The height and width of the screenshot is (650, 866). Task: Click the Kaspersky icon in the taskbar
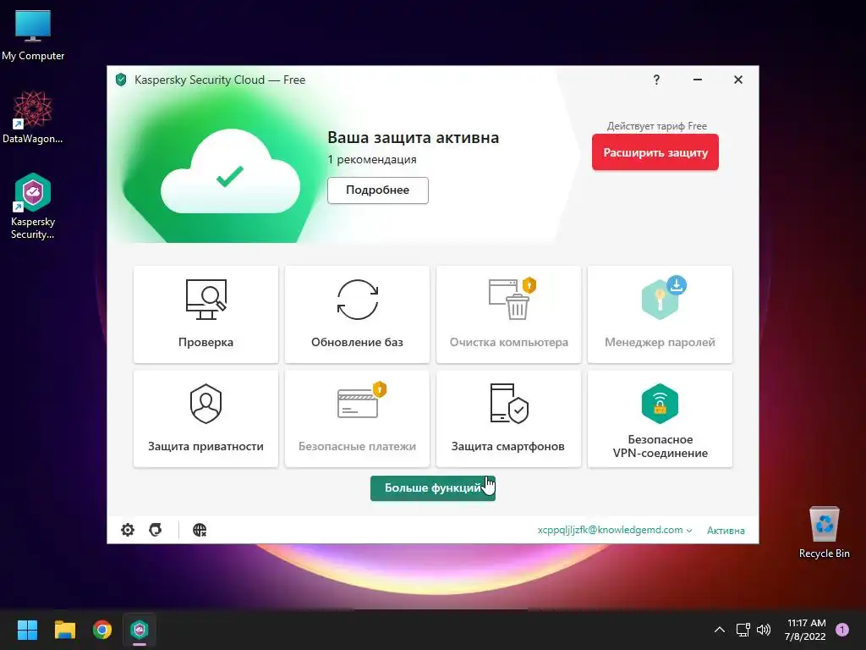140,629
